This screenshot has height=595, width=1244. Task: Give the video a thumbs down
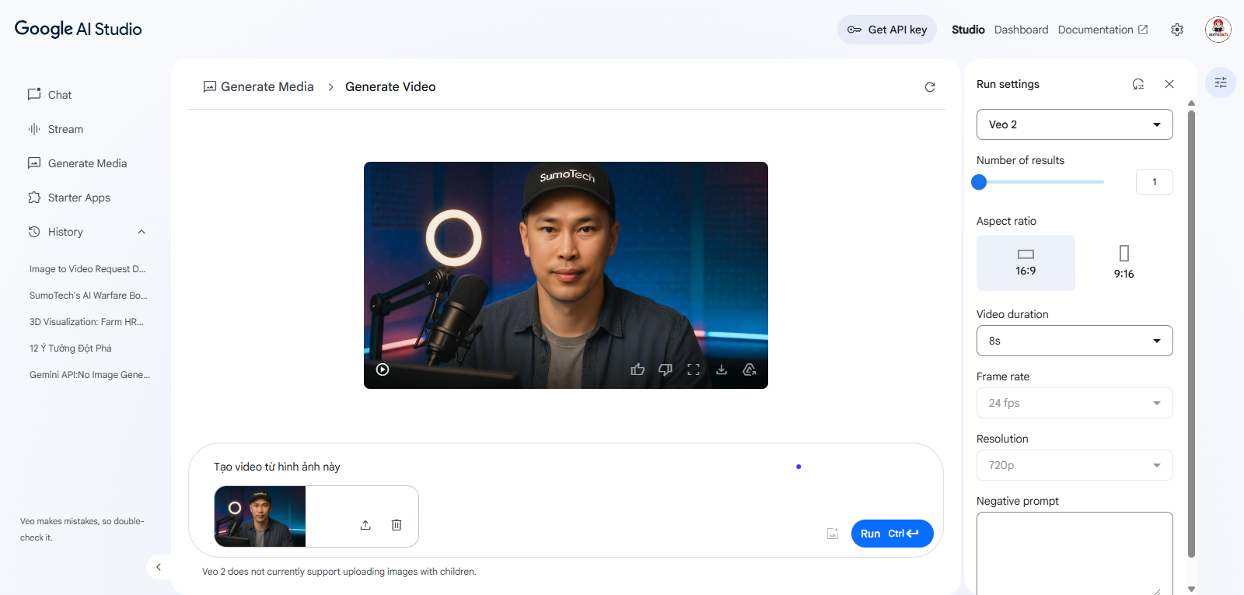pos(666,369)
